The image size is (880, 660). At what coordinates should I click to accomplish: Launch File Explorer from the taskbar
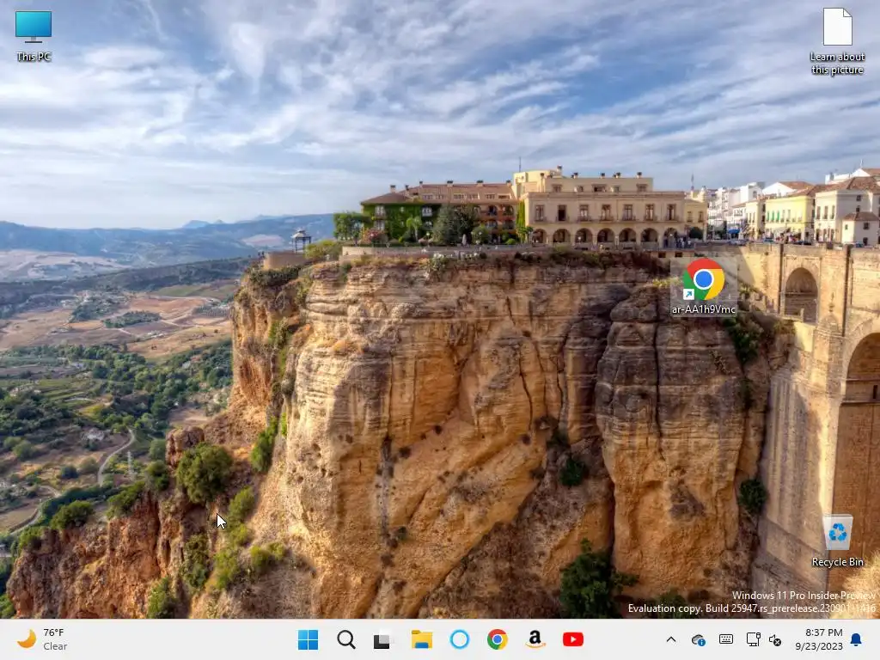(421, 639)
